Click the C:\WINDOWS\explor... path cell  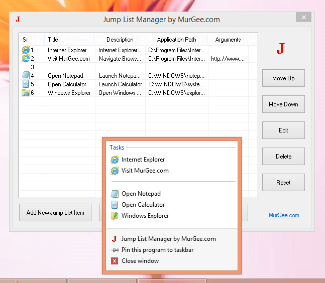pos(177,93)
